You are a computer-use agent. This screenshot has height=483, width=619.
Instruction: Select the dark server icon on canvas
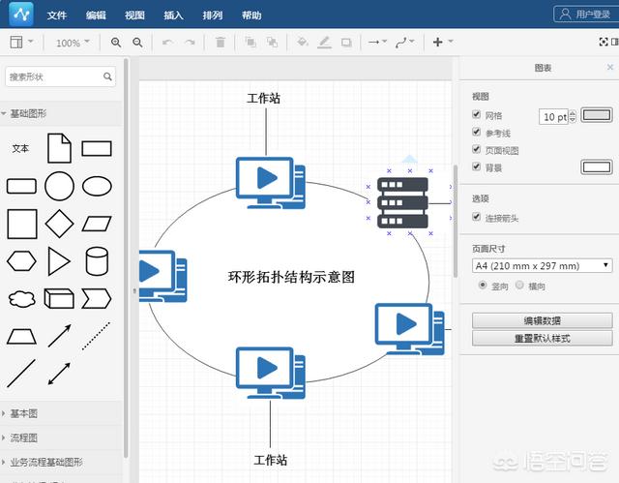point(402,202)
